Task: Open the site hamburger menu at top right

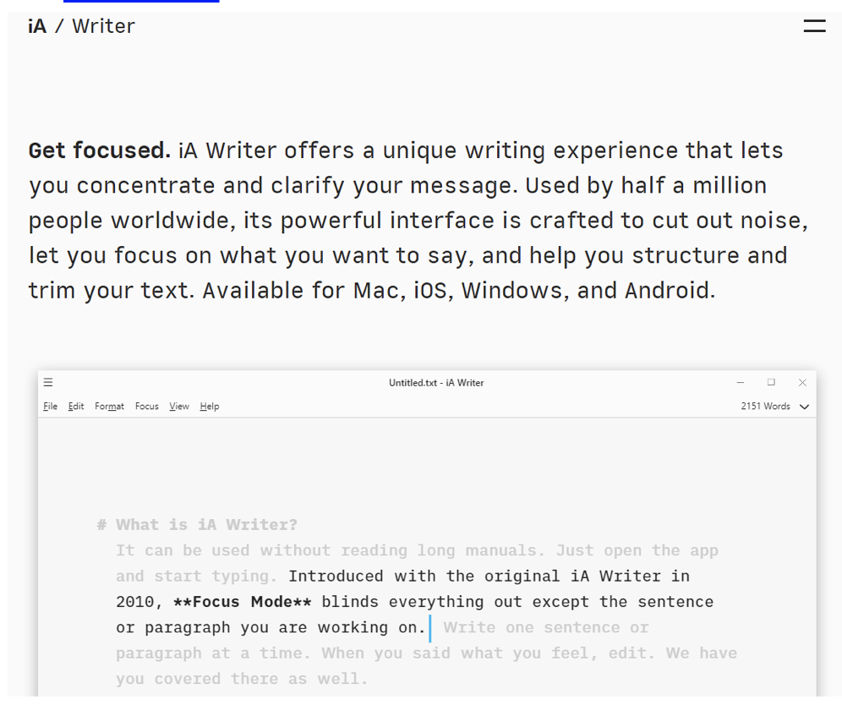Action: tap(814, 26)
